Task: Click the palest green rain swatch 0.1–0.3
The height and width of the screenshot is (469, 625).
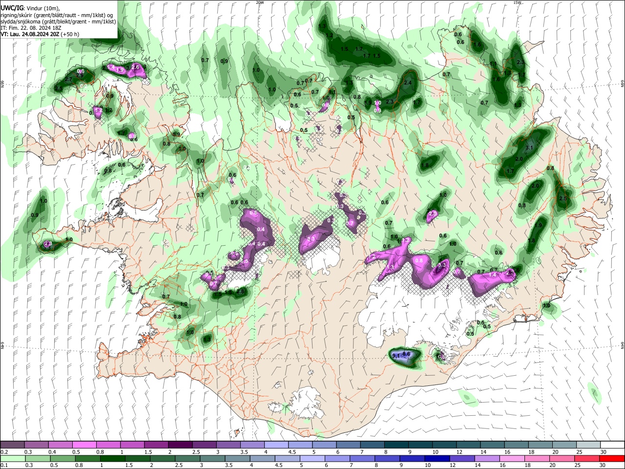Action: [x=12, y=458]
